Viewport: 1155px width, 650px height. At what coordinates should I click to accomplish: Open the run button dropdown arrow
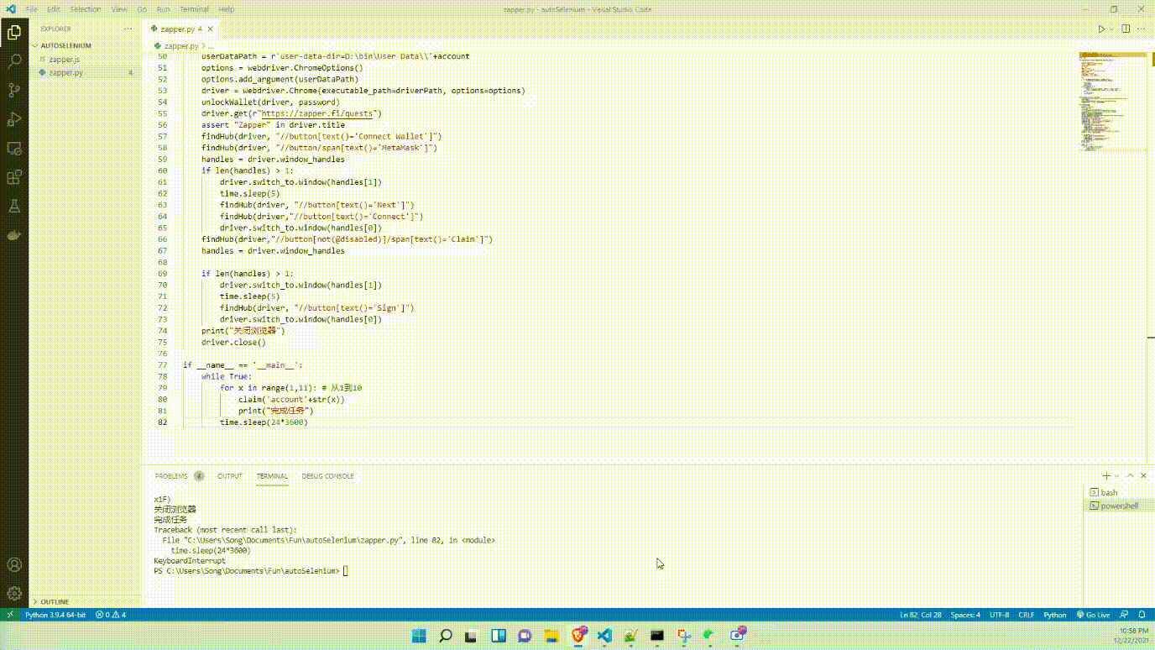[1111, 29]
